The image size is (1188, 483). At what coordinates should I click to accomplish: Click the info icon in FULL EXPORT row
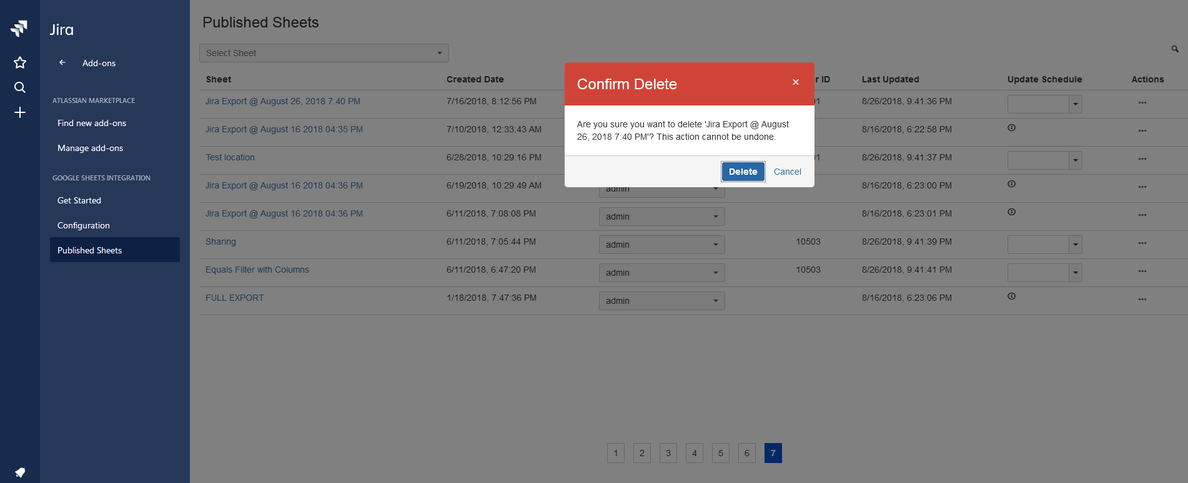(x=1011, y=296)
